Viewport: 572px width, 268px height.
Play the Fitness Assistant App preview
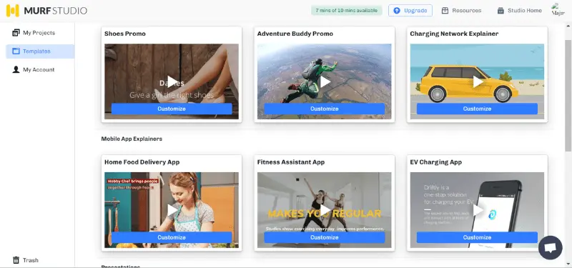(325, 210)
